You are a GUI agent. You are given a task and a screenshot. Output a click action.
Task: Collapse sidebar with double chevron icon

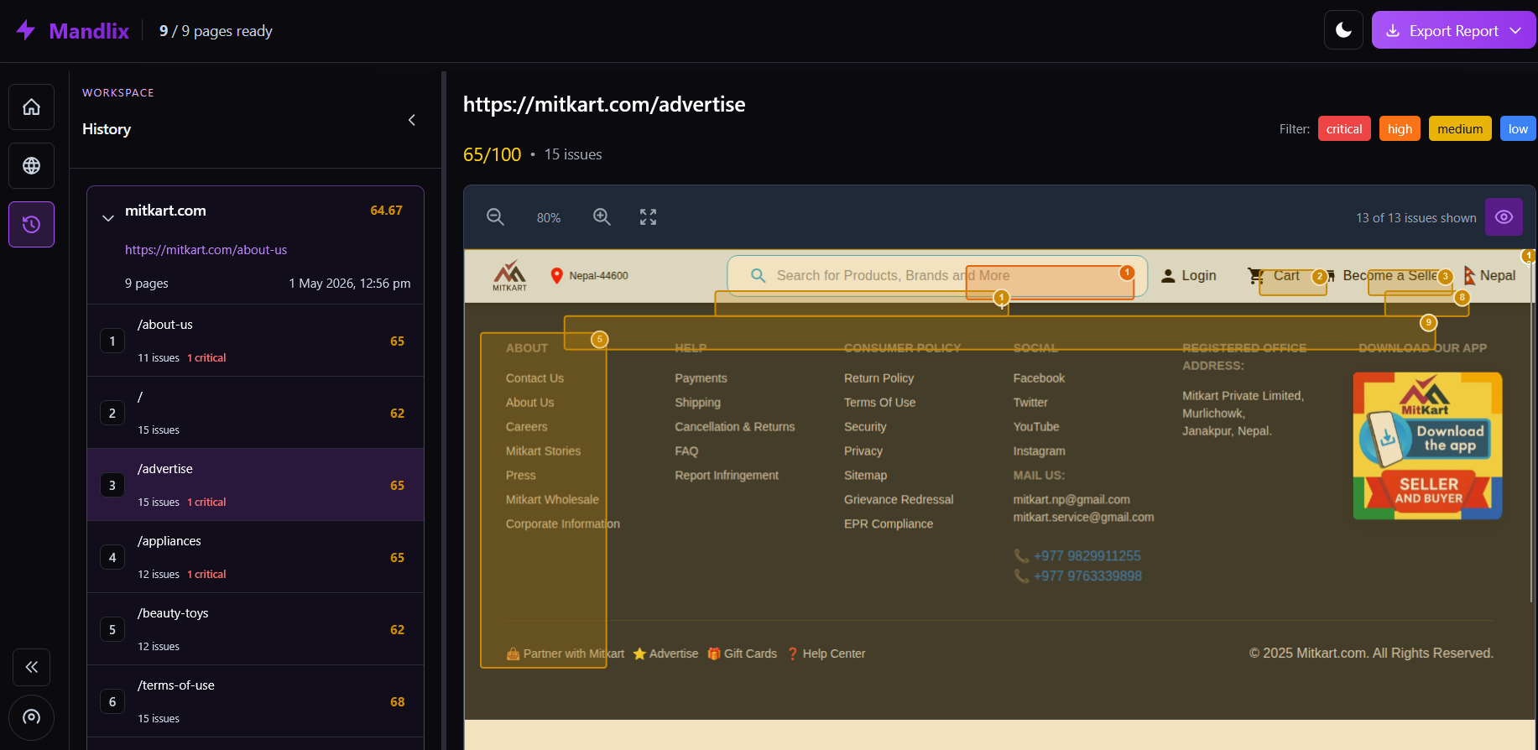coord(31,667)
